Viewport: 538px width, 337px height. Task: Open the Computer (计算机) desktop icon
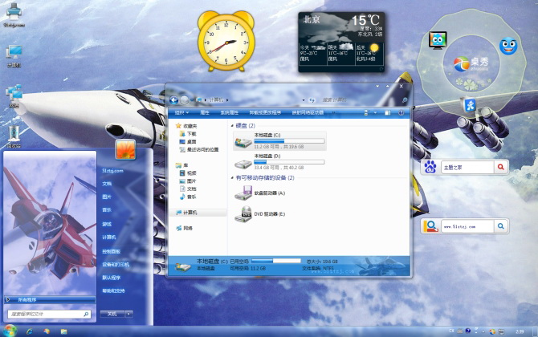tap(14, 56)
